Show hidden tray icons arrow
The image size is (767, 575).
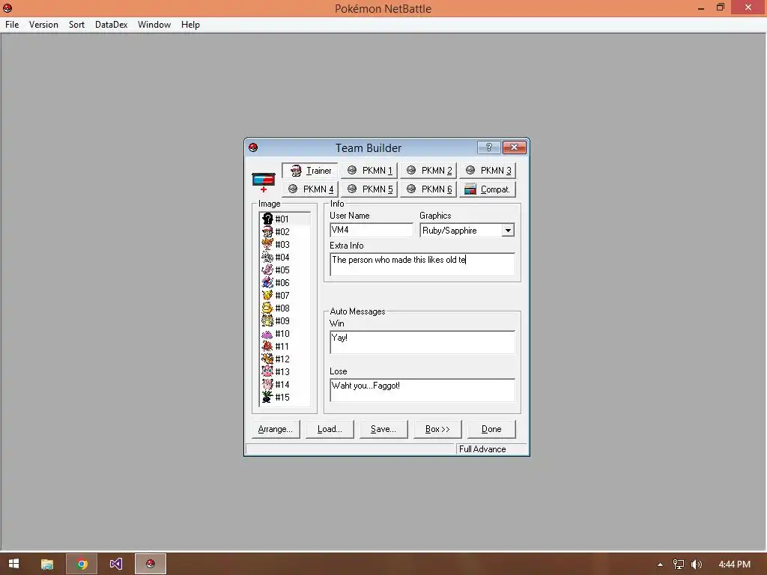point(660,565)
